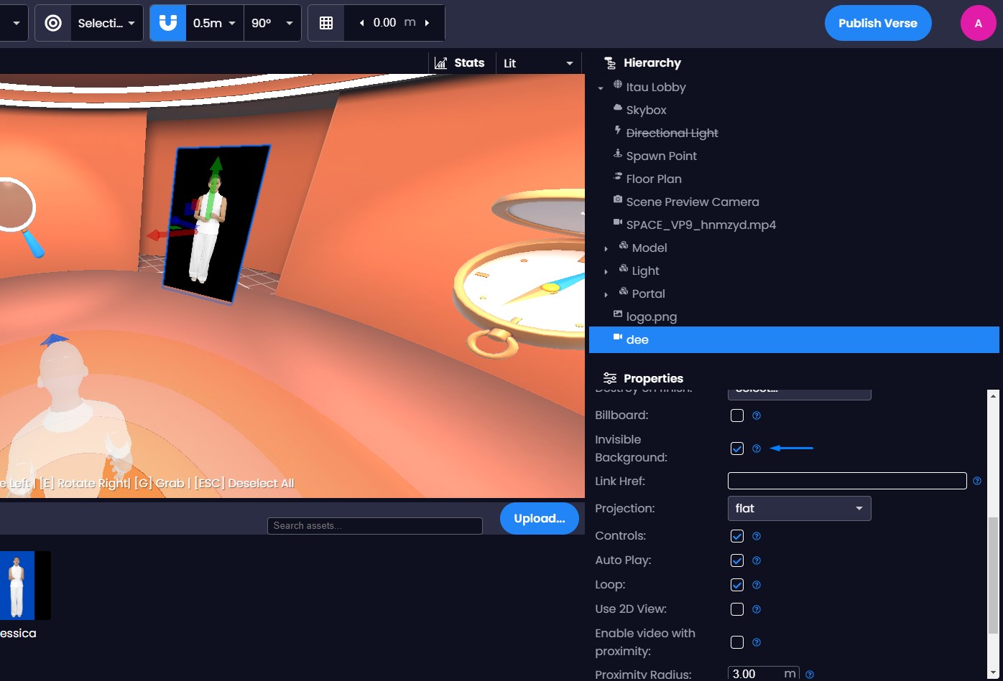Image resolution: width=1003 pixels, height=681 pixels.
Task: Enable video with proximity checkbox
Action: (737, 642)
